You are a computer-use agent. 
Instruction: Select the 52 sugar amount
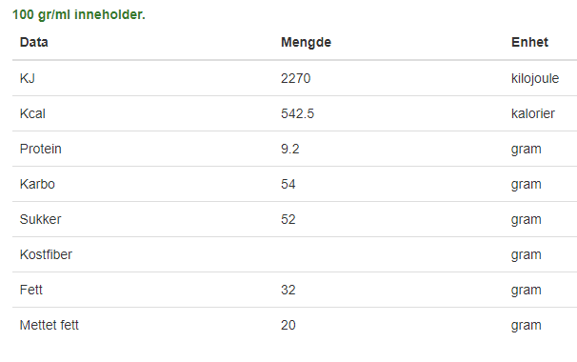pyautogui.click(x=288, y=219)
